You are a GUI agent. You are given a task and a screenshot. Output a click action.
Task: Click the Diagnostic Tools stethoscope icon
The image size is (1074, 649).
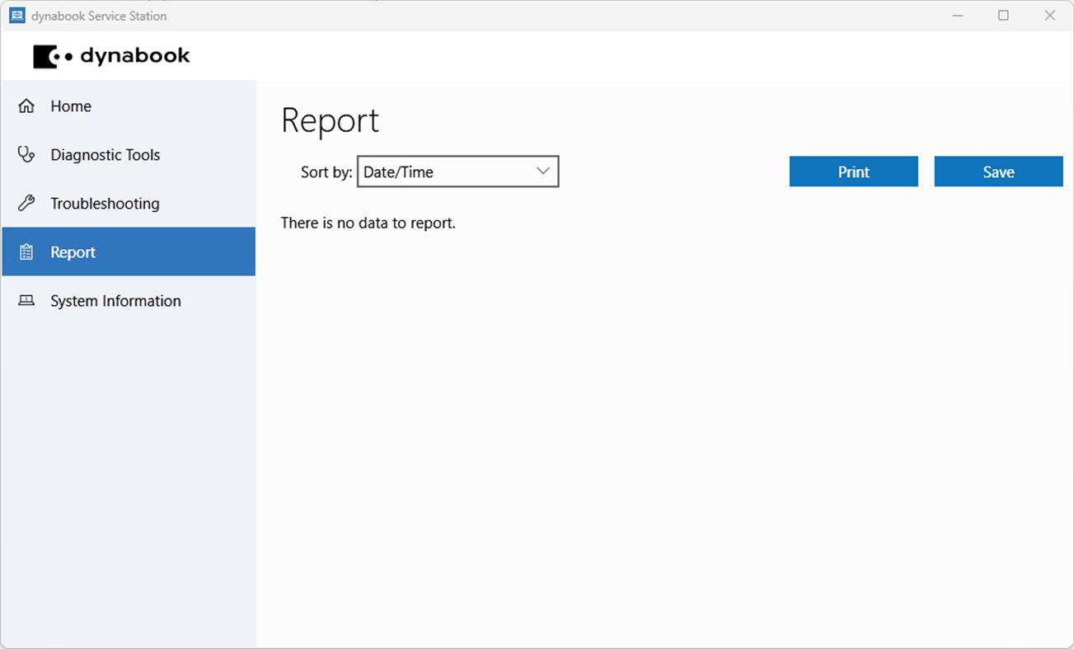26,154
